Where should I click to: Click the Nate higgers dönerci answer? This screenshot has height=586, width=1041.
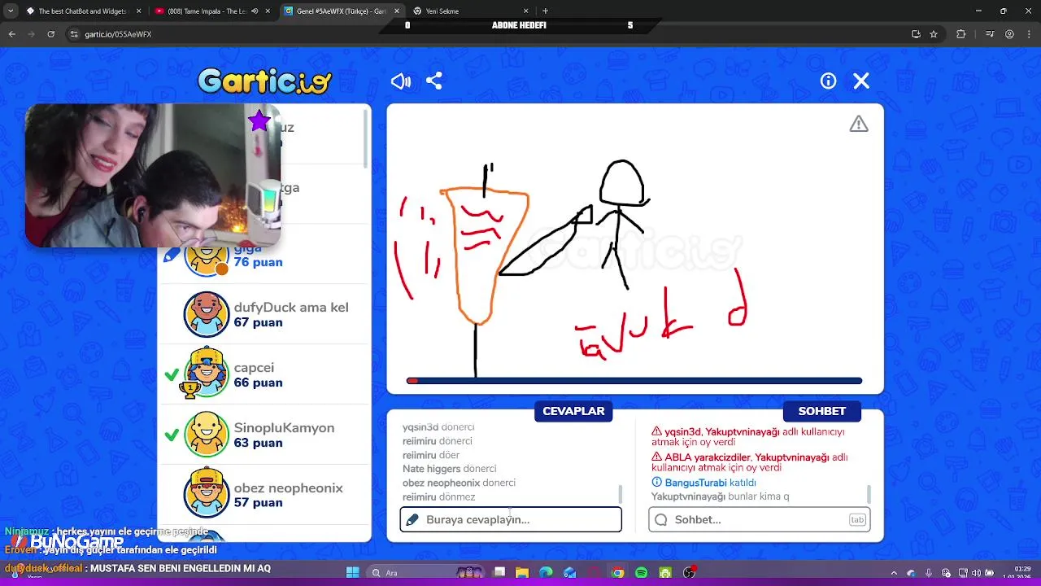click(x=449, y=469)
